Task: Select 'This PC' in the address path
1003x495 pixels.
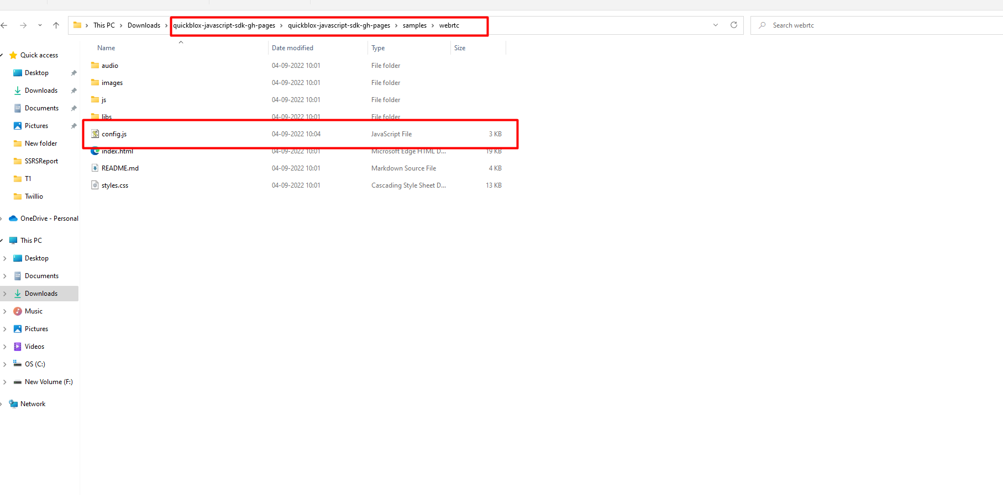Action: 104,25
